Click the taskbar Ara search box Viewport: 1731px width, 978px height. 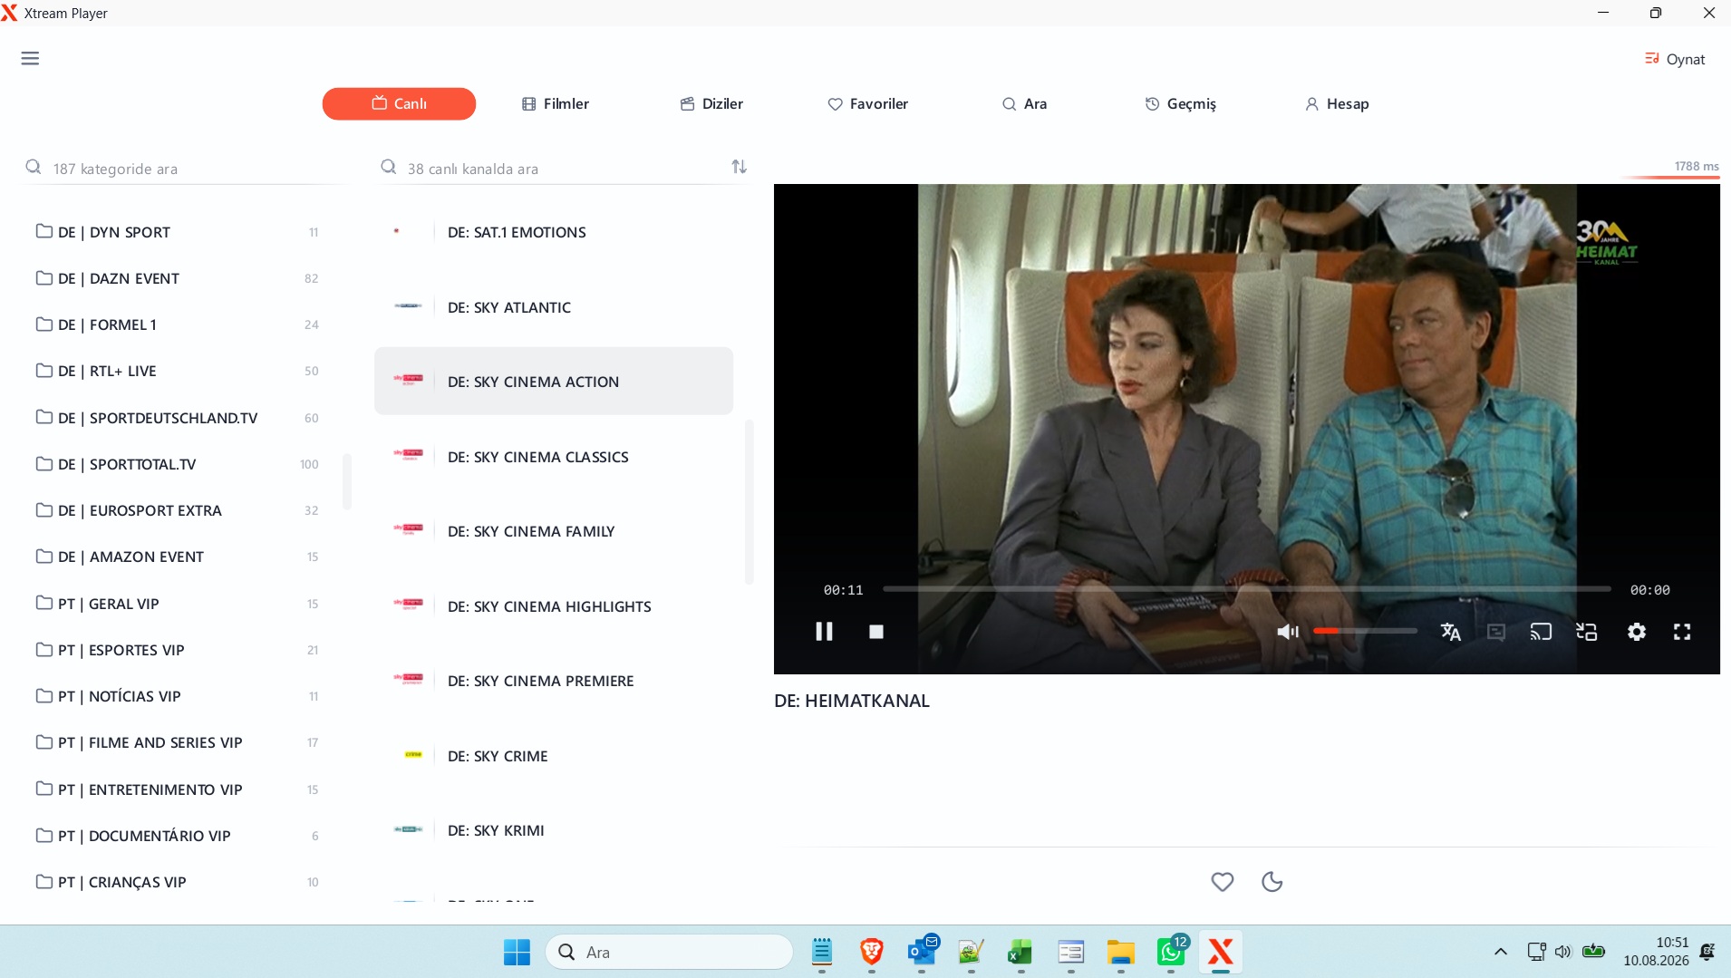670,952
